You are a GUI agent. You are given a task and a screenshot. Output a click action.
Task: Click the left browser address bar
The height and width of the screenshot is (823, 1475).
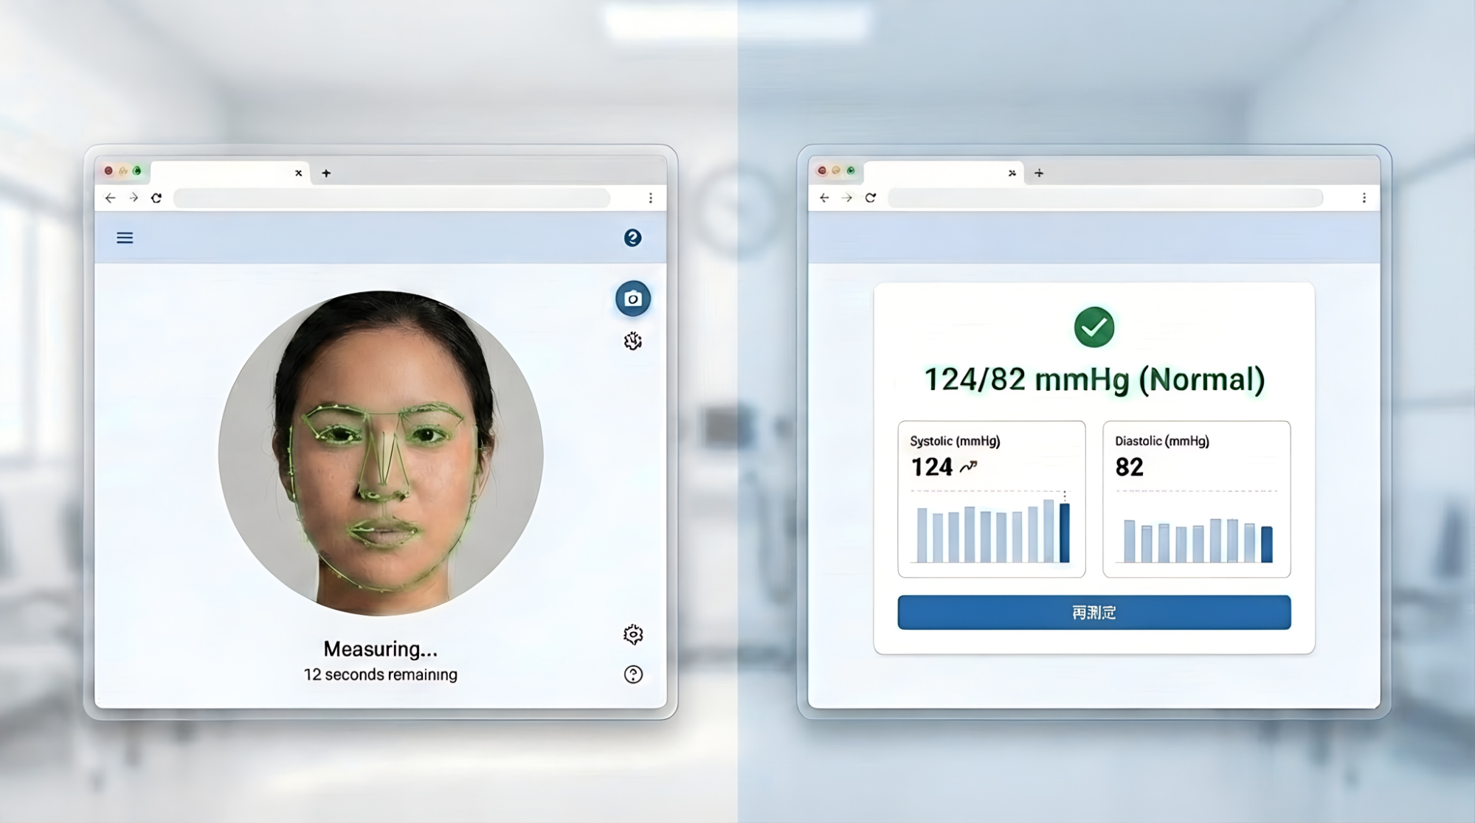391,198
